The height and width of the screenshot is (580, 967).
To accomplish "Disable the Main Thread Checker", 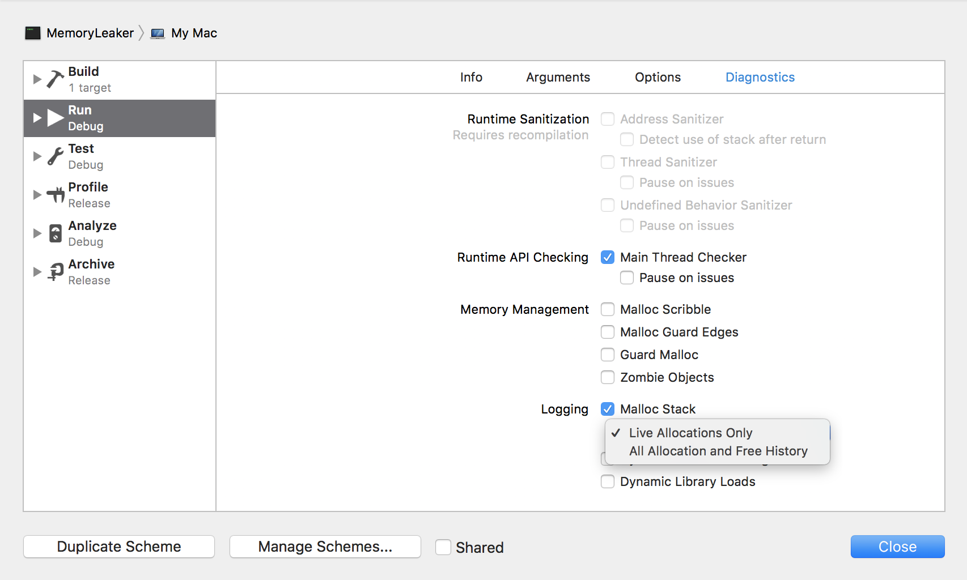I will 607,257.
